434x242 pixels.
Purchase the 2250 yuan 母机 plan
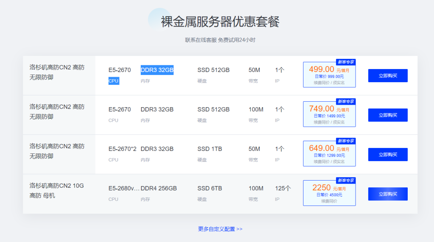click(x=387, y=194)
